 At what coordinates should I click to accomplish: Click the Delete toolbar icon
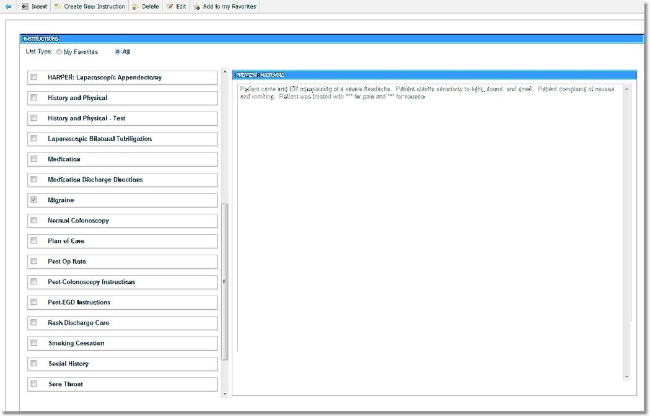(x=135, y=7)
